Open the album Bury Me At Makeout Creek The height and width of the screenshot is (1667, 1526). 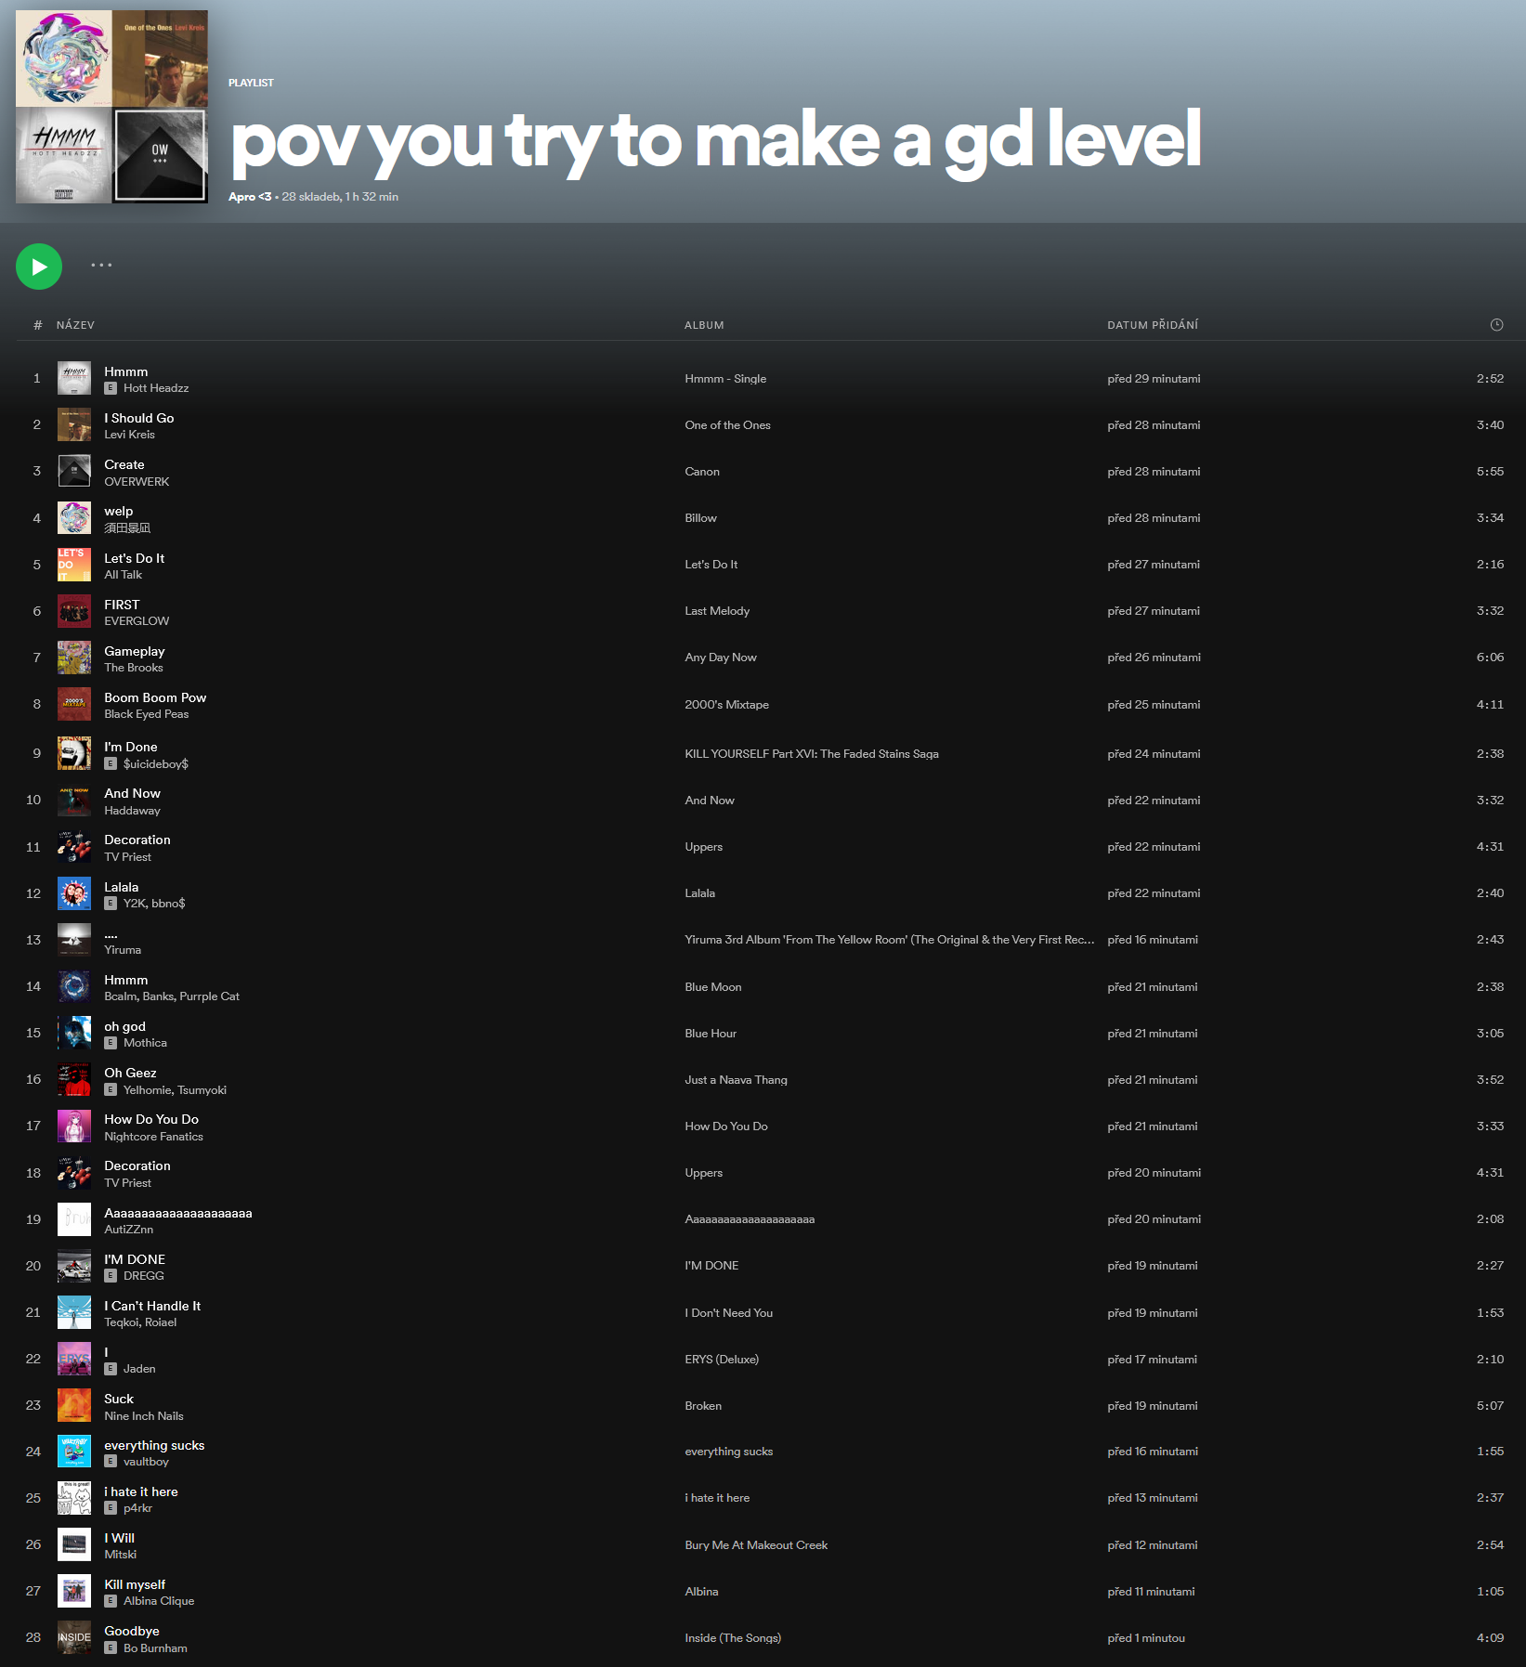tap(755, 1544)
